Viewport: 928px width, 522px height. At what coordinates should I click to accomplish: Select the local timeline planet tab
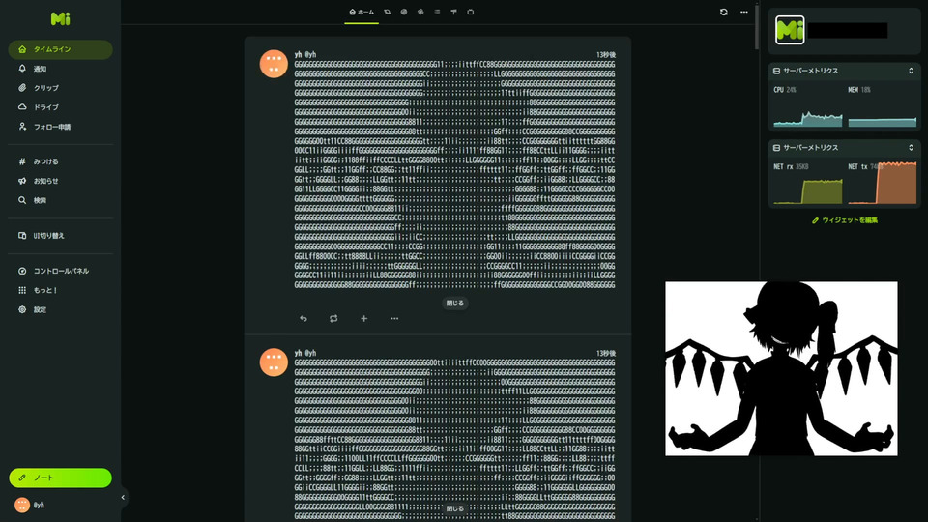coord(388,12)
